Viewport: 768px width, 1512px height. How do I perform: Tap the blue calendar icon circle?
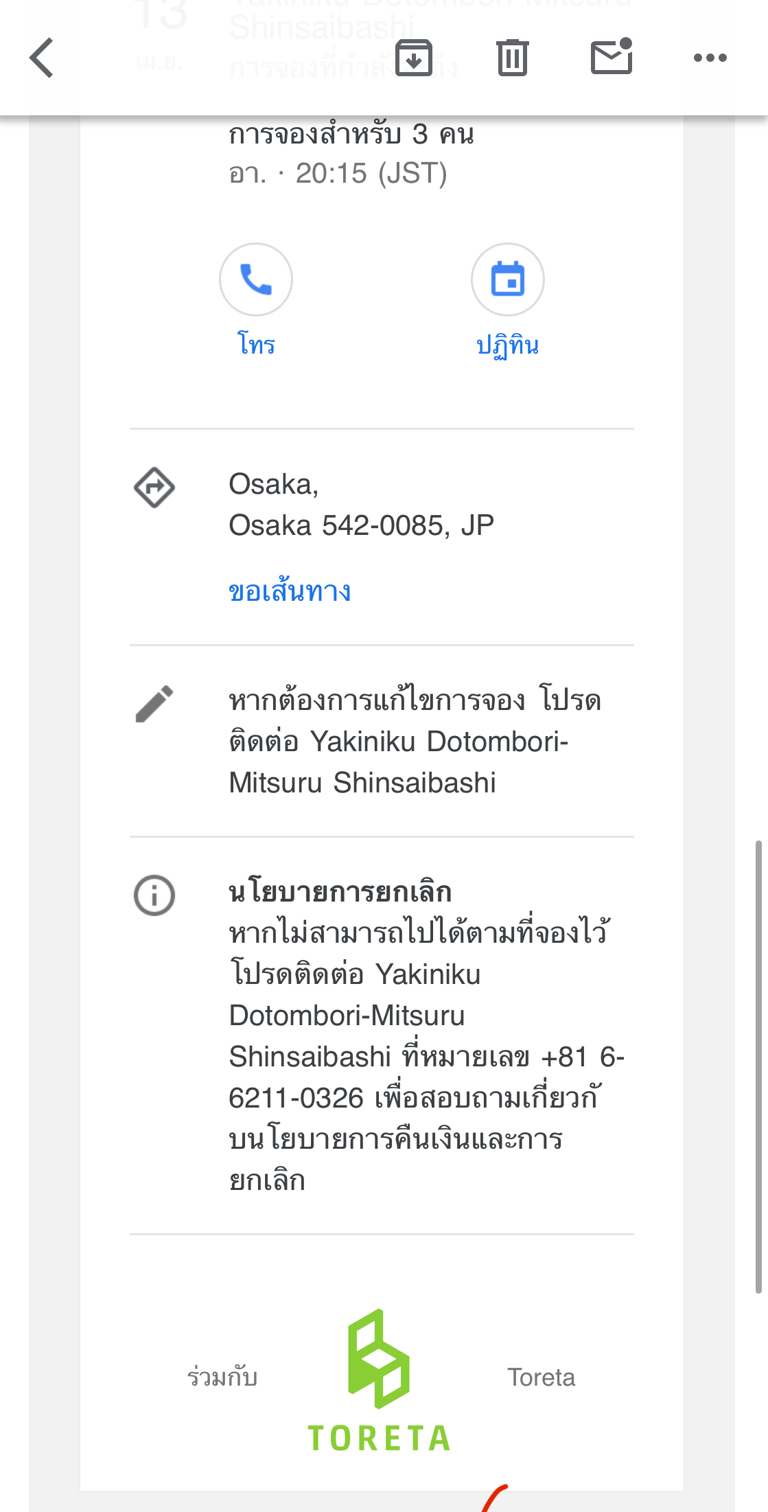[508, 279]
